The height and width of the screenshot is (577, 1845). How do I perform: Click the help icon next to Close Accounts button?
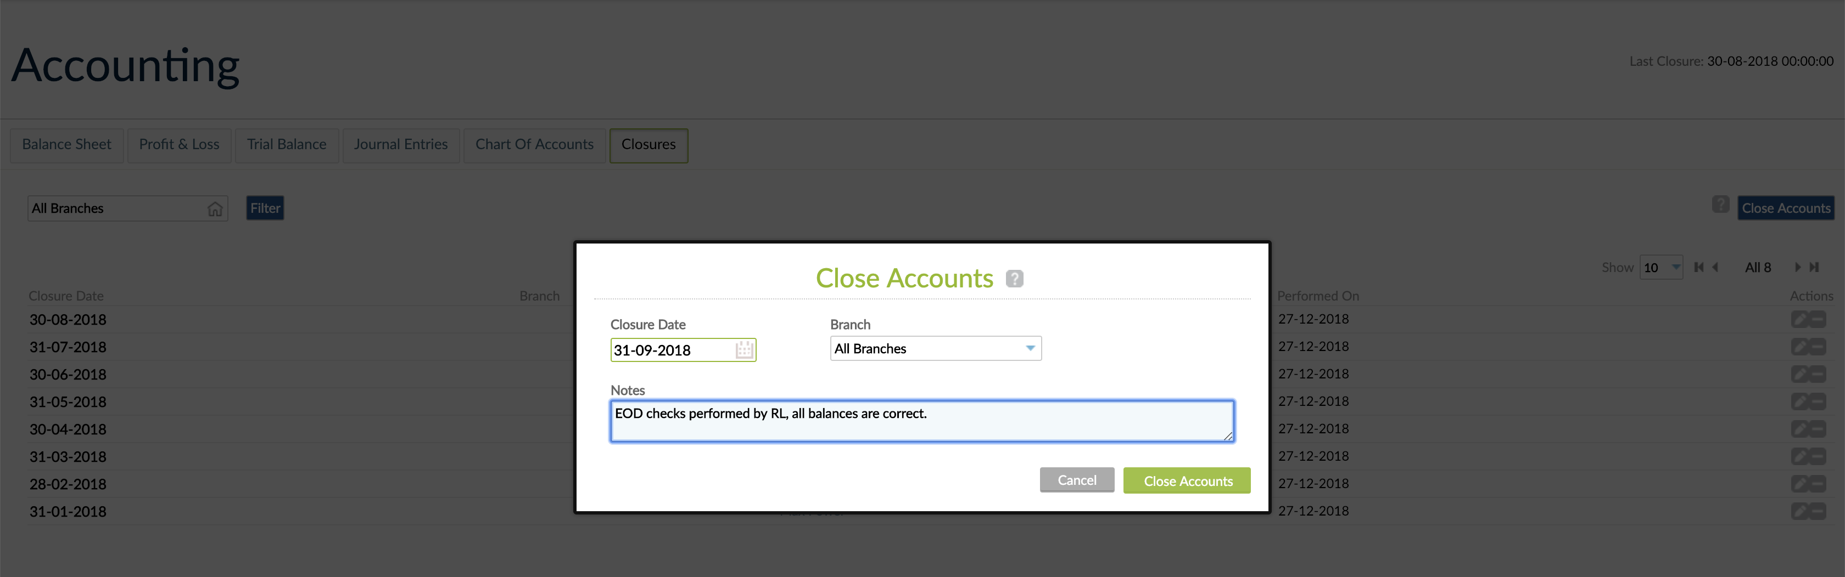pos(1720,204)
